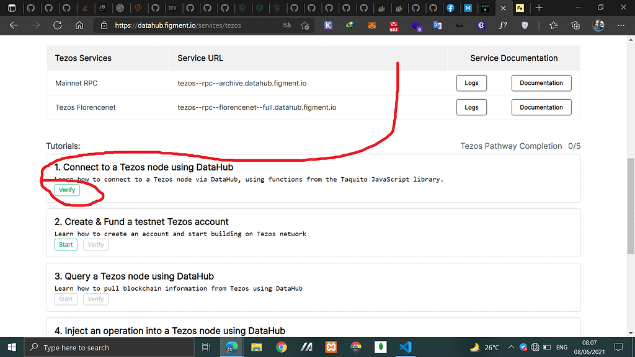Image resolution: width=635 pixels, height=357 pixels.
Task: Click the heading '1. Connect to a Tezos node using DataHub'
Action: tap(144, 167)
